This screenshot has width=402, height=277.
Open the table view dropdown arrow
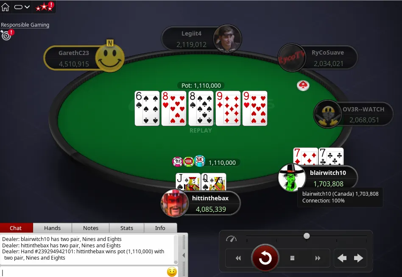(27, 7)
